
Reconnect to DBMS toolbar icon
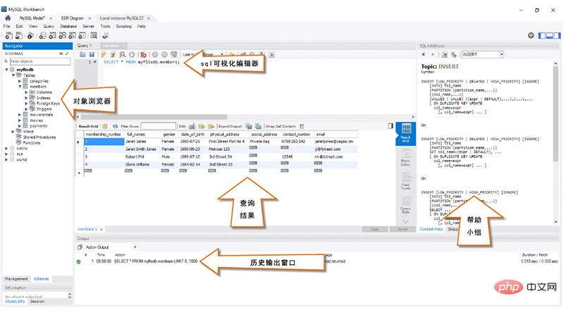coord(105,35)
